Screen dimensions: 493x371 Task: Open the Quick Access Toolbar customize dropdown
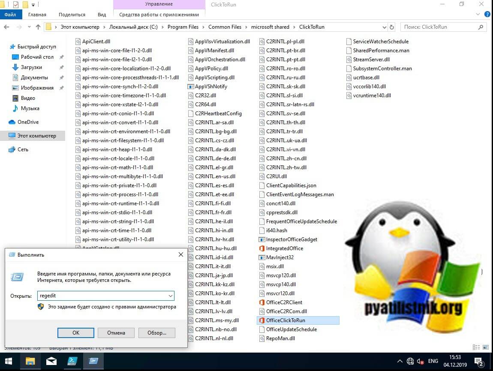click(33, 5)
